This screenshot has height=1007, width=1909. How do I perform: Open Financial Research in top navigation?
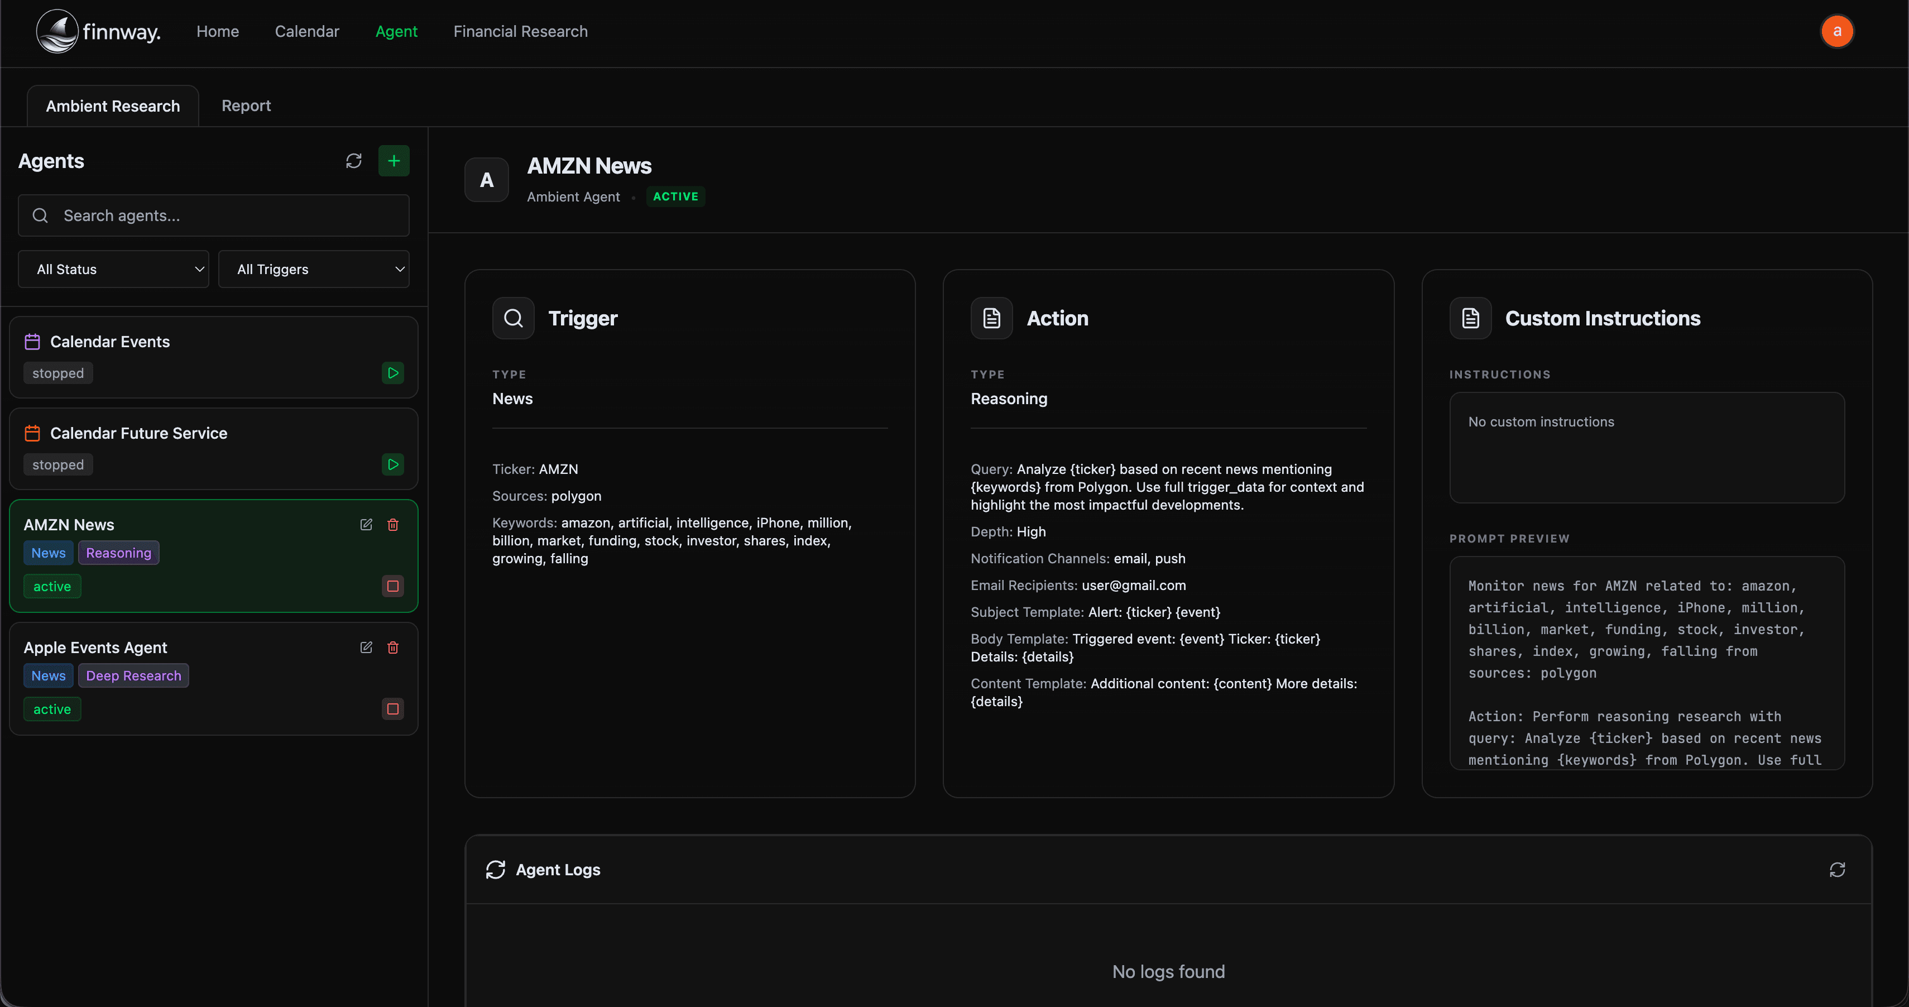point(520,31)
